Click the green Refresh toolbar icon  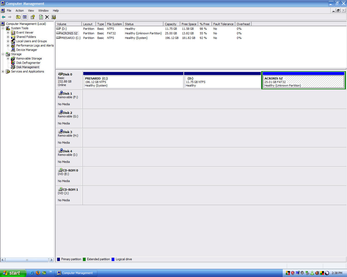point(41,17)
